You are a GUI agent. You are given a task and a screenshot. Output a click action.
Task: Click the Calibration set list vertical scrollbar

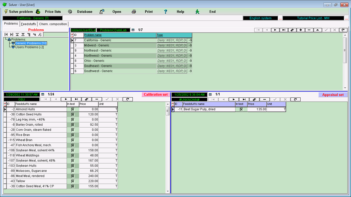pyautogui.click(x=168, y=150)
